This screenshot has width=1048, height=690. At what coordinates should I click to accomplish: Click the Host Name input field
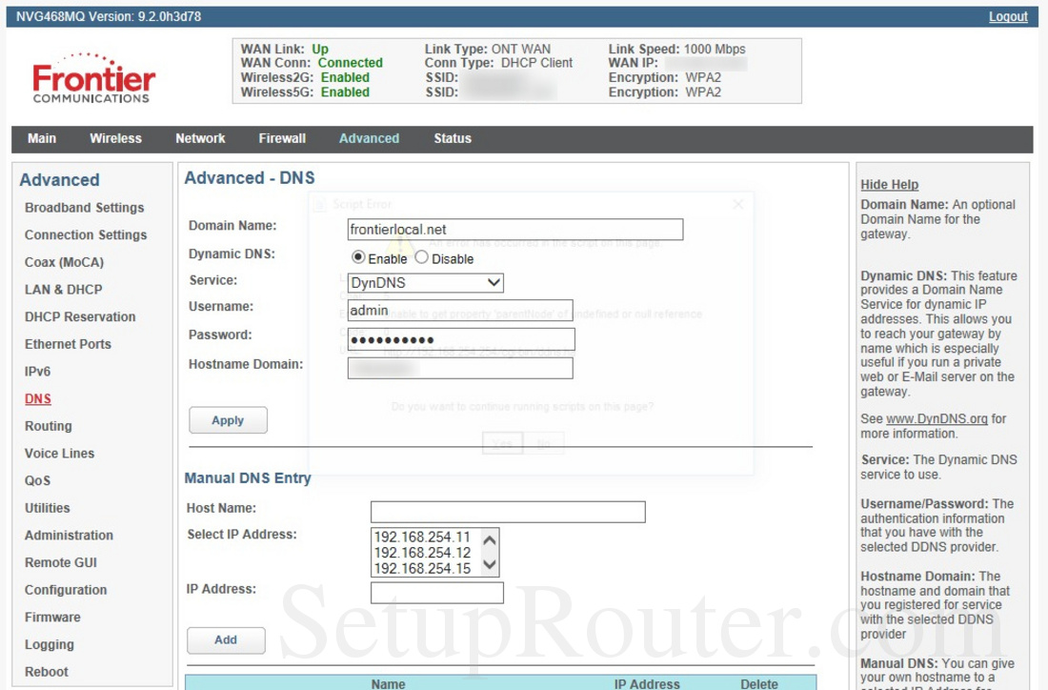click(508, 512)
